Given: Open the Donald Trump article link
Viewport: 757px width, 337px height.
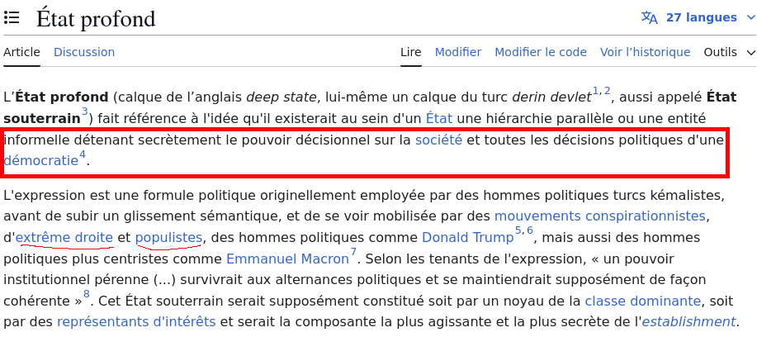Looking at the screenshot, I should (x=468, y=238).
